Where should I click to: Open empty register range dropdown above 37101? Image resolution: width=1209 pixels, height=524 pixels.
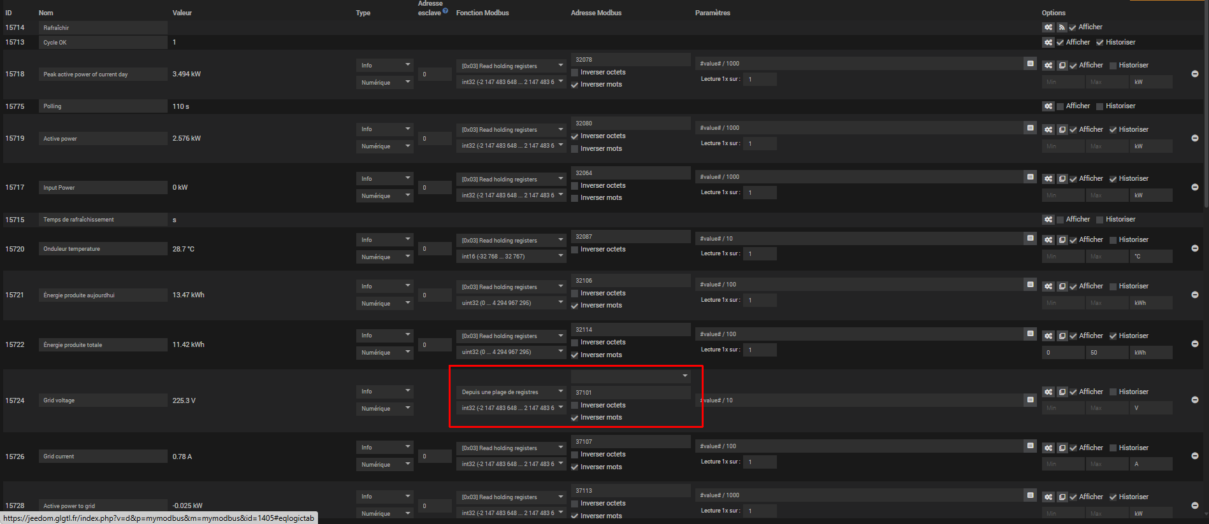pos(631,376)
